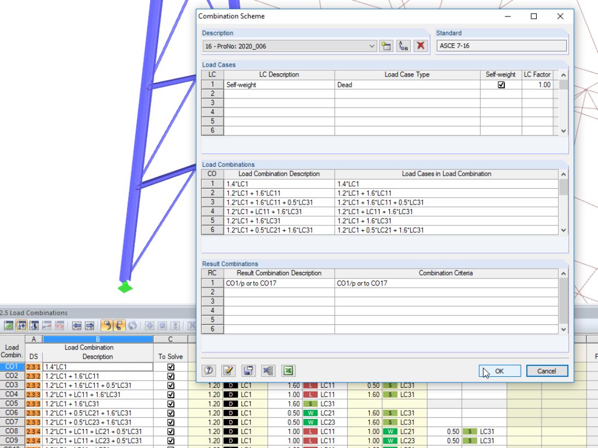The width and height of the screenshot is (598, 448).
Task: Delete the selected combination scheme
Action: click(421, 46)
